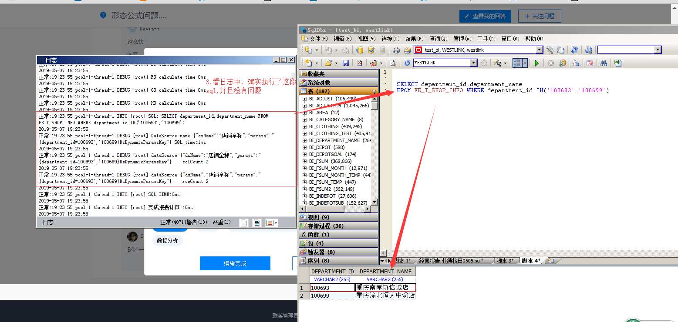Select the BI_FSUM_MONTH table row
The width and height of the screenshot is (678, 322).
click(x=338, y=168)
